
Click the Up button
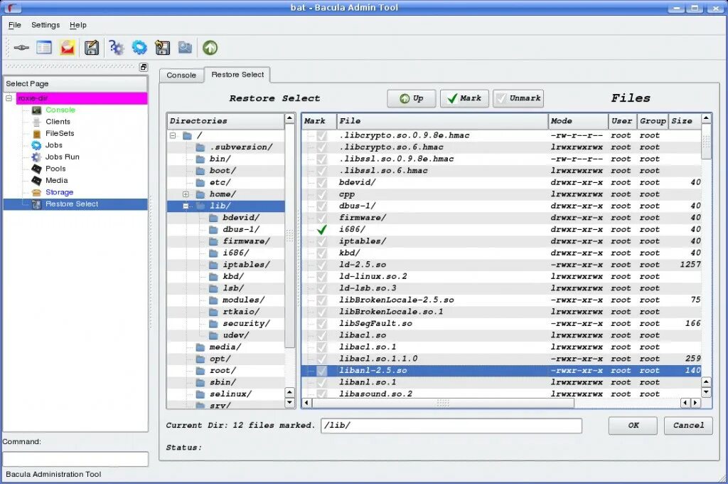coord(412,98)
